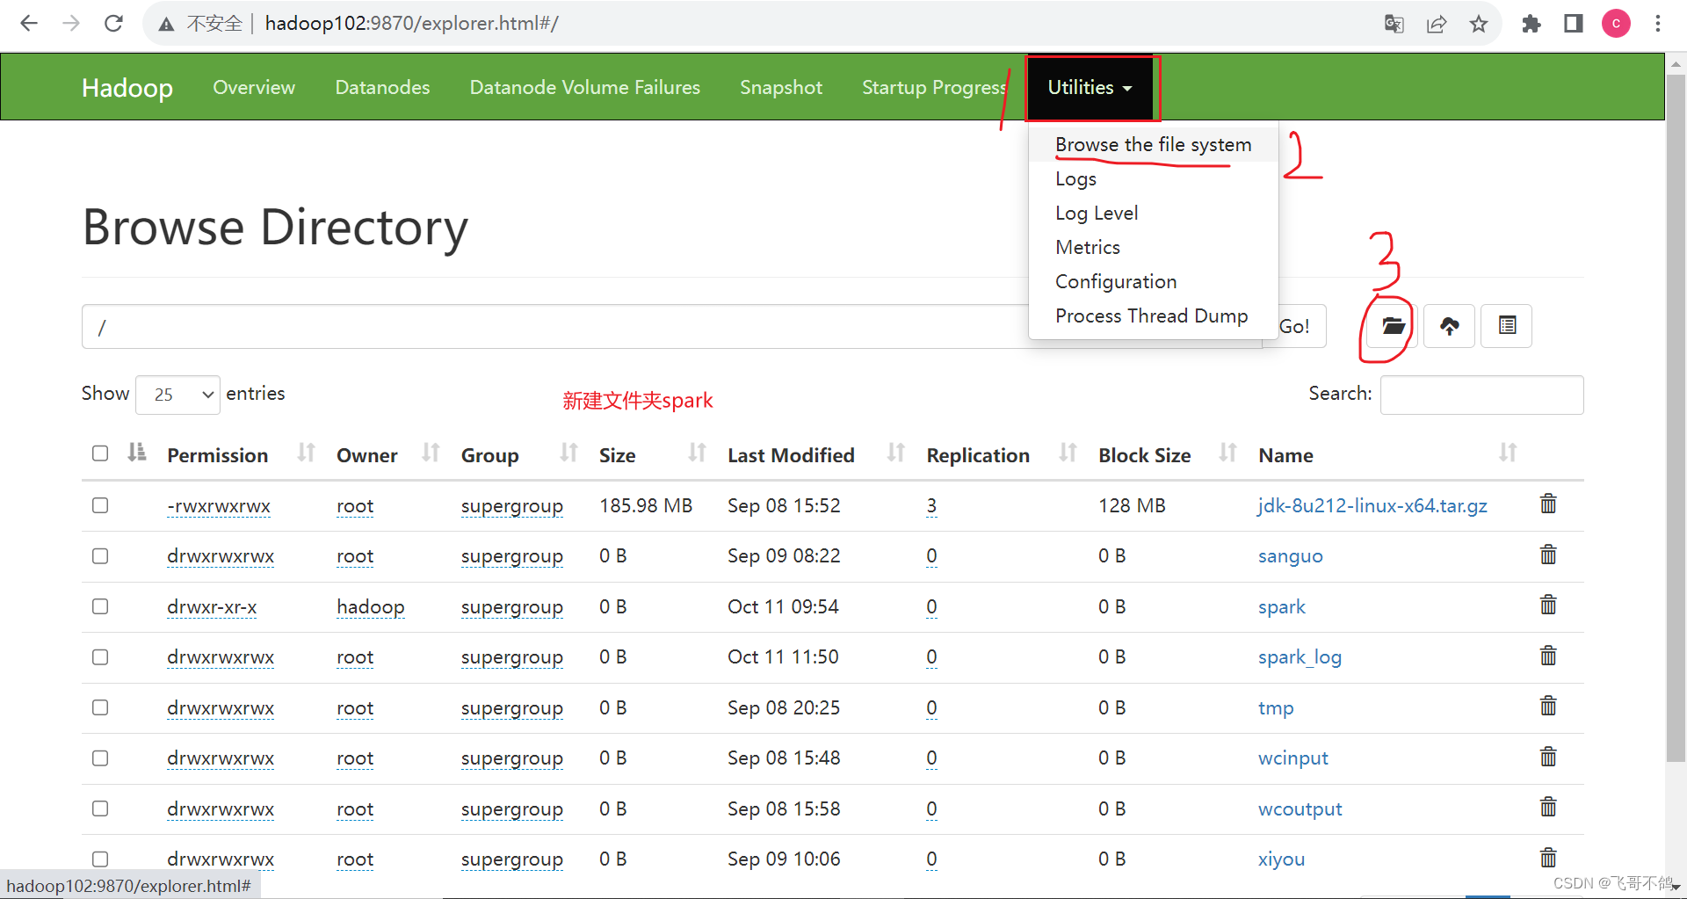This screenshot has width=1687, height=899.
Task: Open the Chrome profile avatar
Action: (1616, 24)
